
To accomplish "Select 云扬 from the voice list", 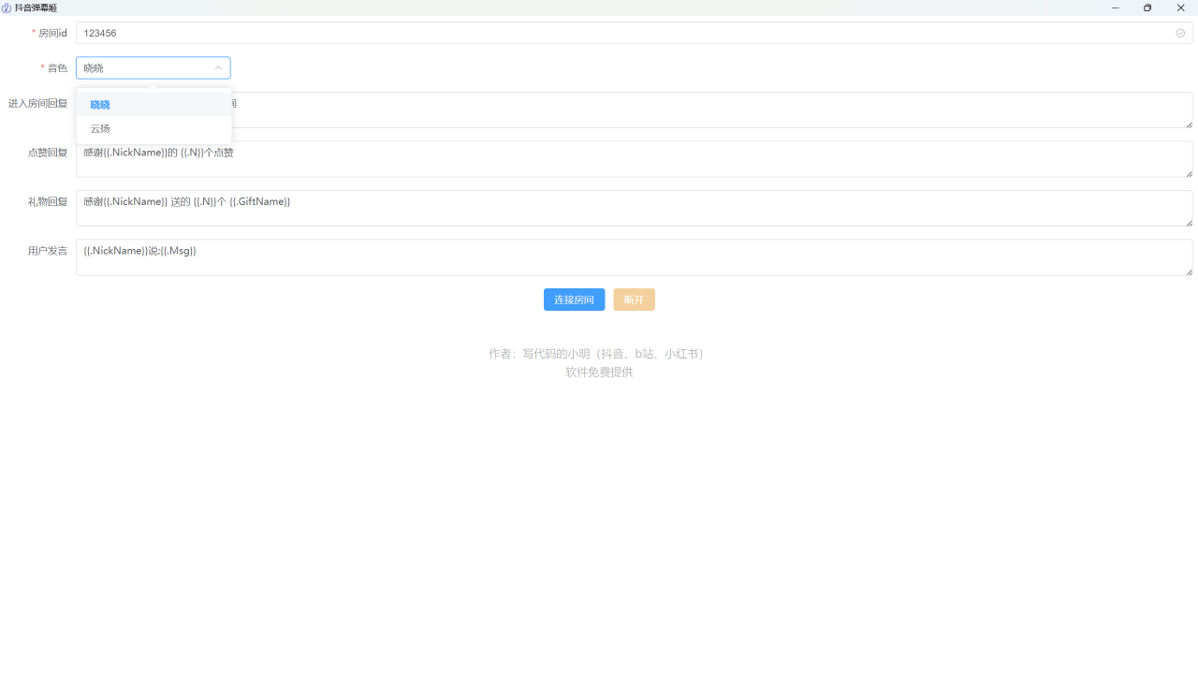I will [x=100, y=129].
